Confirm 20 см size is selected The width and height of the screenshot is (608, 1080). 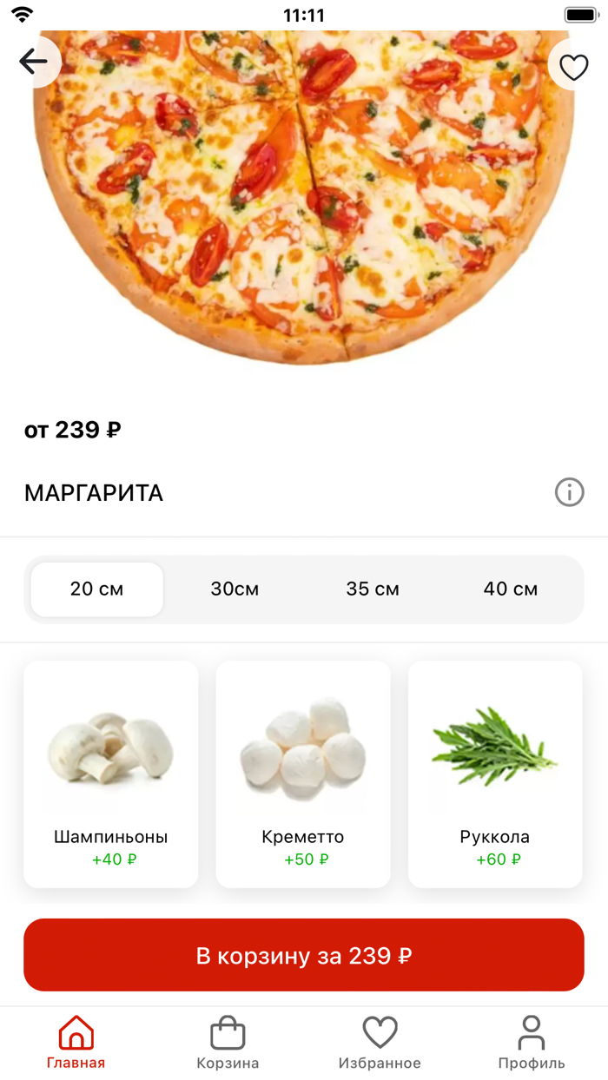tap(96, 589)
